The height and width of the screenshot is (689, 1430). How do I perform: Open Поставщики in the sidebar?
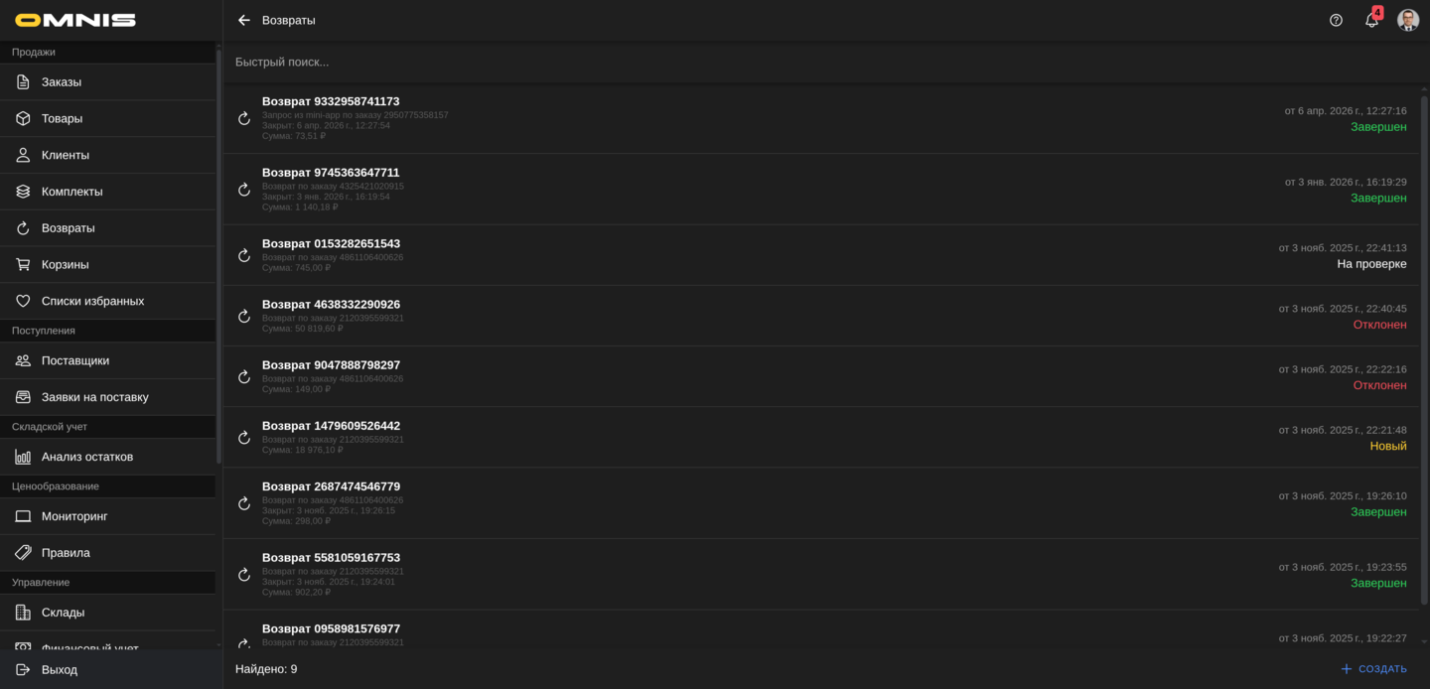click(x=75, y=360)
